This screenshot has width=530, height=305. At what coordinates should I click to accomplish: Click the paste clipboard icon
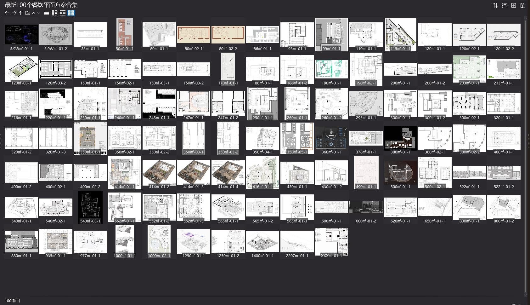point(522,5)
